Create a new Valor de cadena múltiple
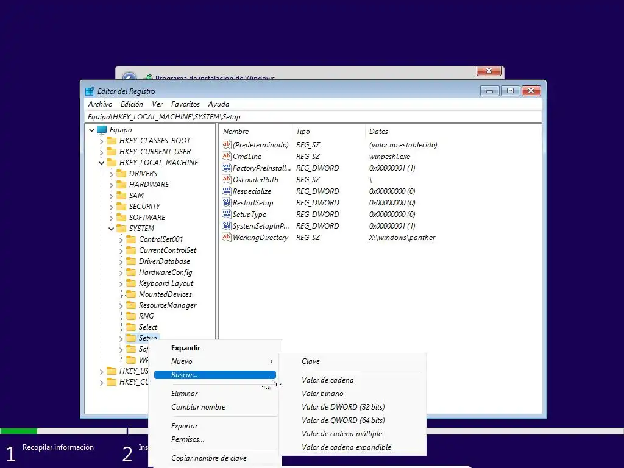Viewport: 624px width, 468px height. coord(353,434)
